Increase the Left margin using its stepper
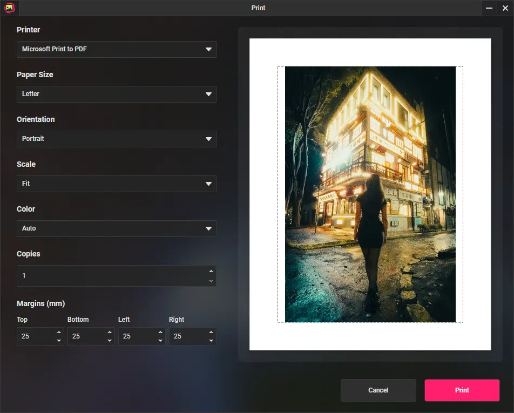The height and width of the screenshot is (413, 514). [x=161, y=333]
